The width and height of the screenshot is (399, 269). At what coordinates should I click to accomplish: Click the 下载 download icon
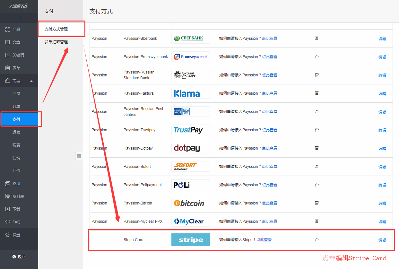(x=8, y=209)
